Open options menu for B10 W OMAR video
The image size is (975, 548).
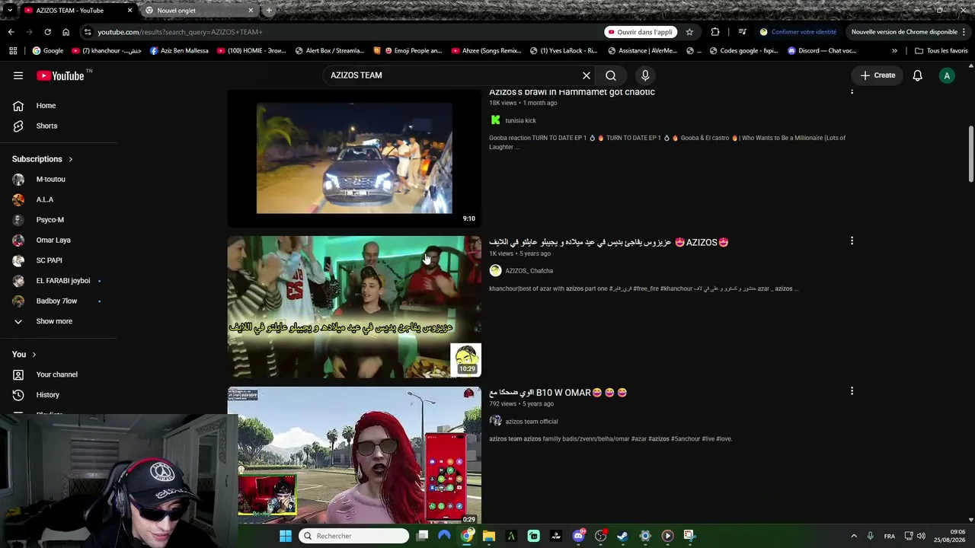[852, 391]
